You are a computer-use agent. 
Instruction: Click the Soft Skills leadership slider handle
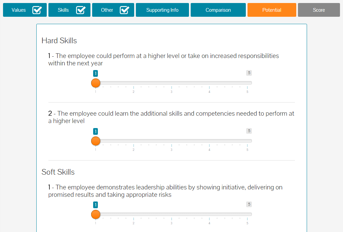point(96,215)
